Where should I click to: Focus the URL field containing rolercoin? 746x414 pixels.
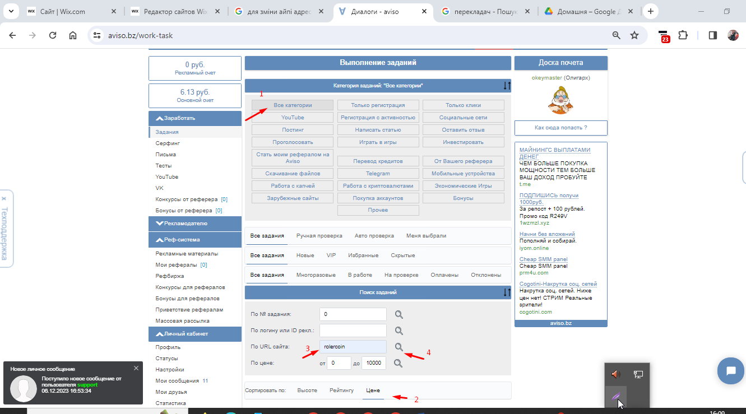coord(353,347)
